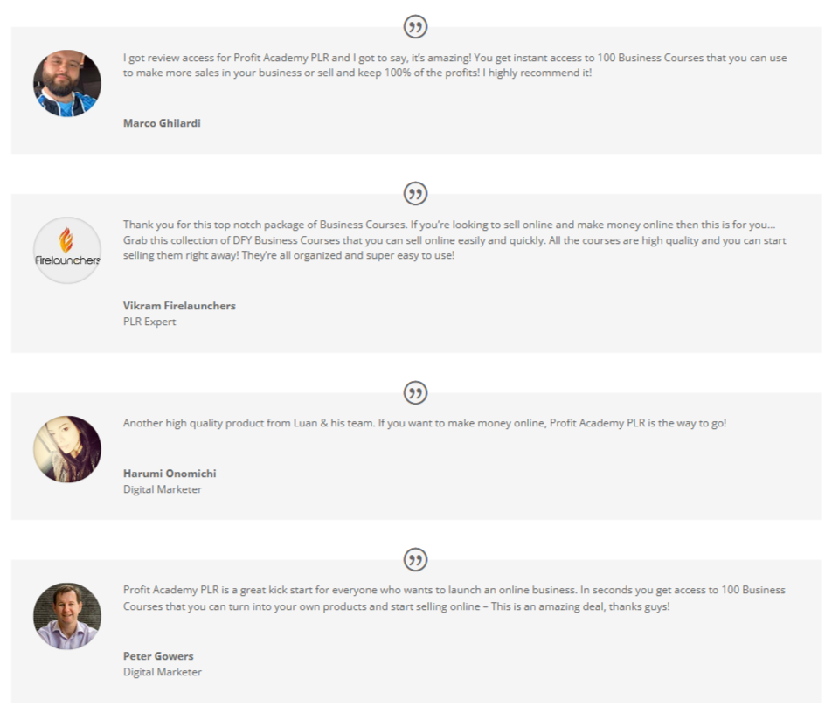The height and width of the screenshot is (713, 832).
Task: Click the testimonial about a great kick start
Action: [454, 598]
